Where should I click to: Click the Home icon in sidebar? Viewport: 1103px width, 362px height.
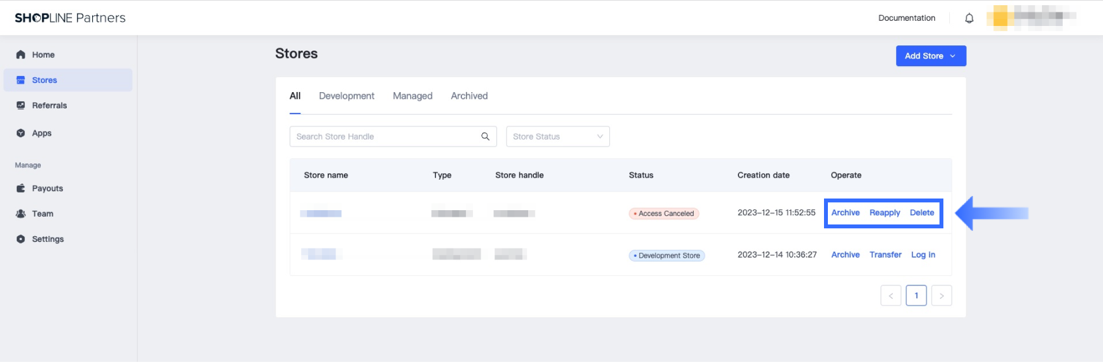[21, 54]
